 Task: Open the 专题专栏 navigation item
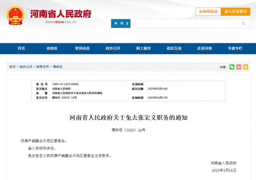(235, 49)
